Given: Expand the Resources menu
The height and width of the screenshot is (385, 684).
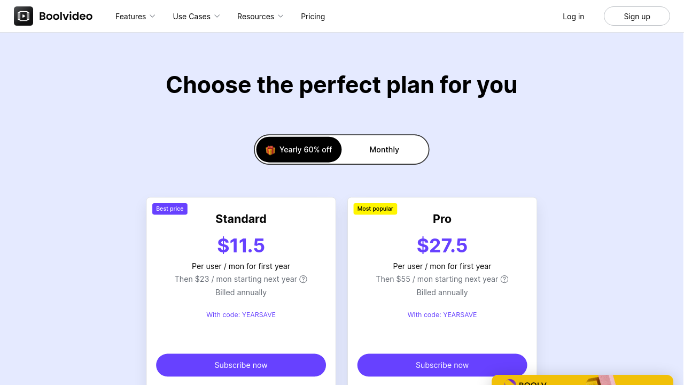Looking at the screenshot, I should 260,17.
